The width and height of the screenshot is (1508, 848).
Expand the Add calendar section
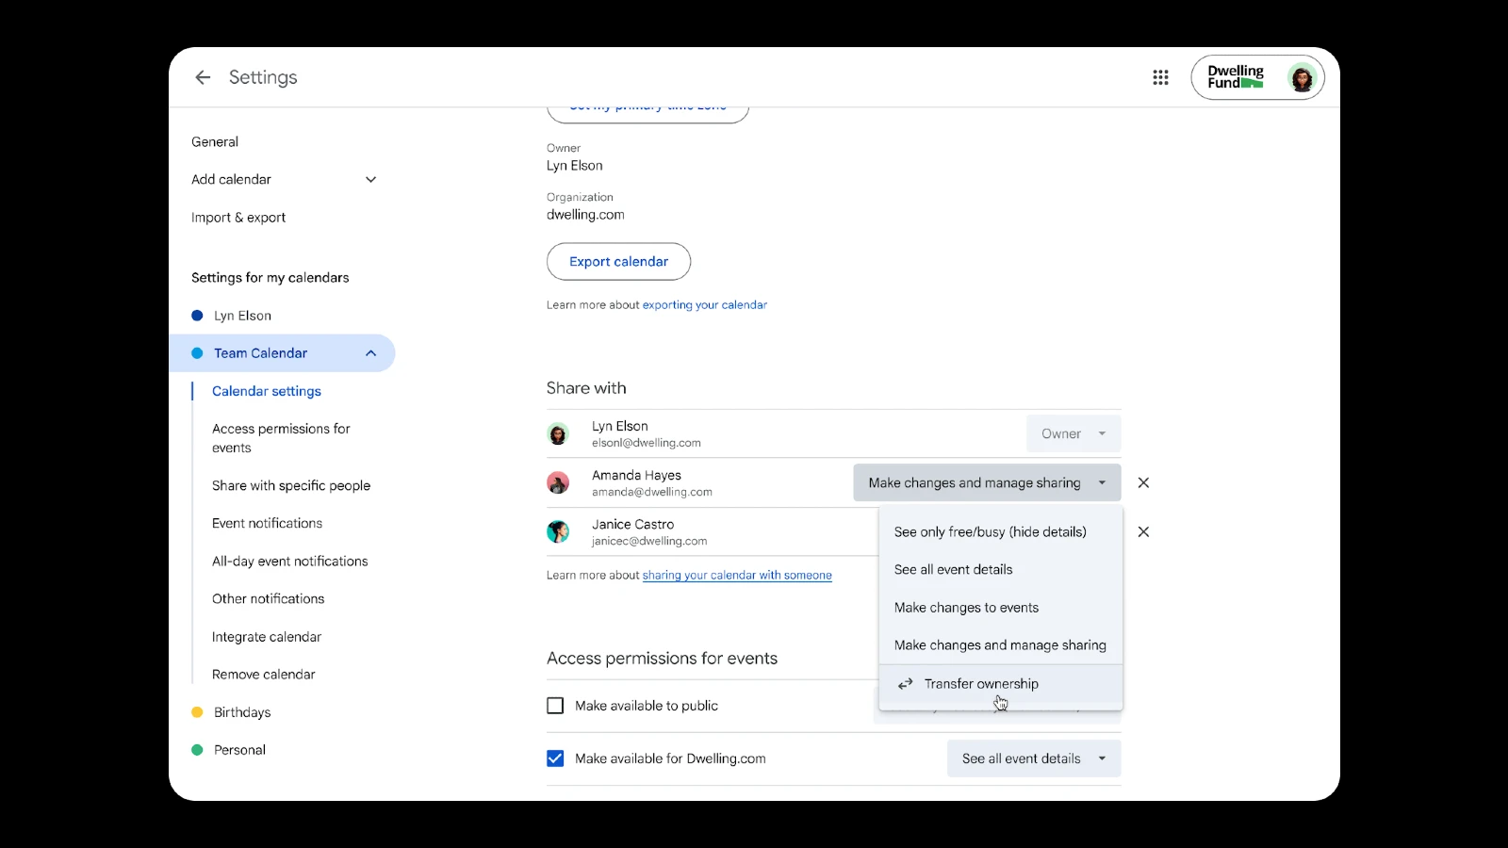(370, 180)
